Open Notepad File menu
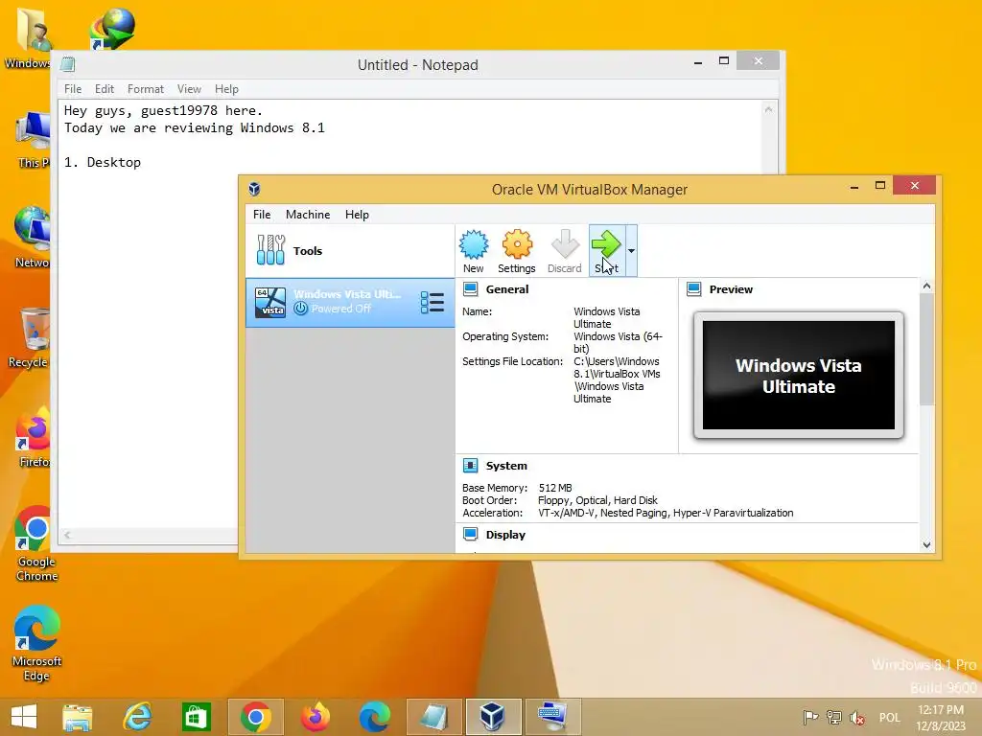 point(73,89)
